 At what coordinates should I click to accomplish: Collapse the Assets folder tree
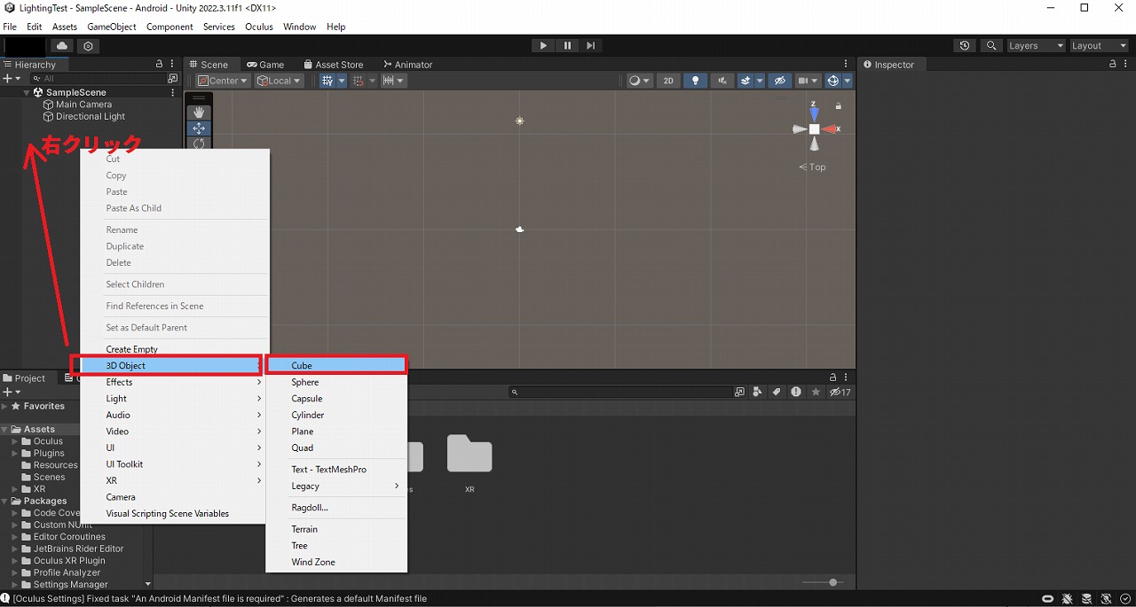point(5,430)
